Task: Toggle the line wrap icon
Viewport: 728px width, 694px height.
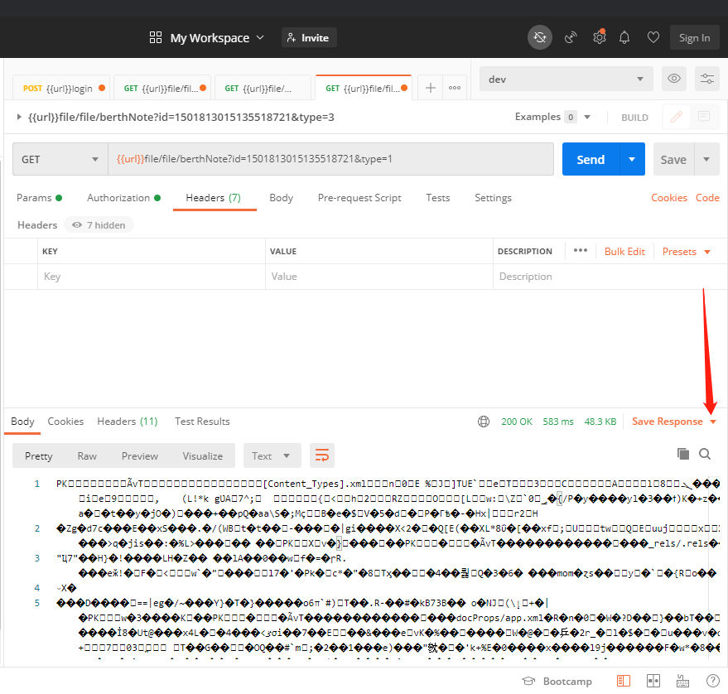Action: pos(321,455)
